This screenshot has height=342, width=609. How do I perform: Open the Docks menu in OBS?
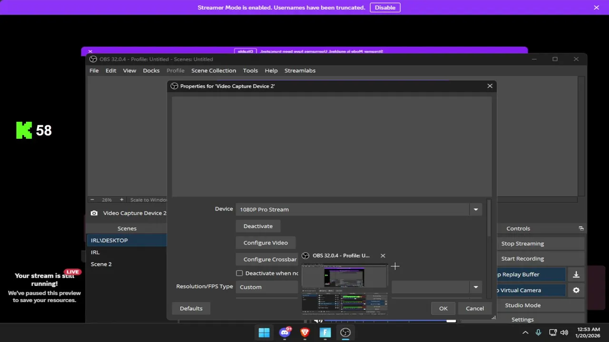pyautogui.click(x=151, y=70)
